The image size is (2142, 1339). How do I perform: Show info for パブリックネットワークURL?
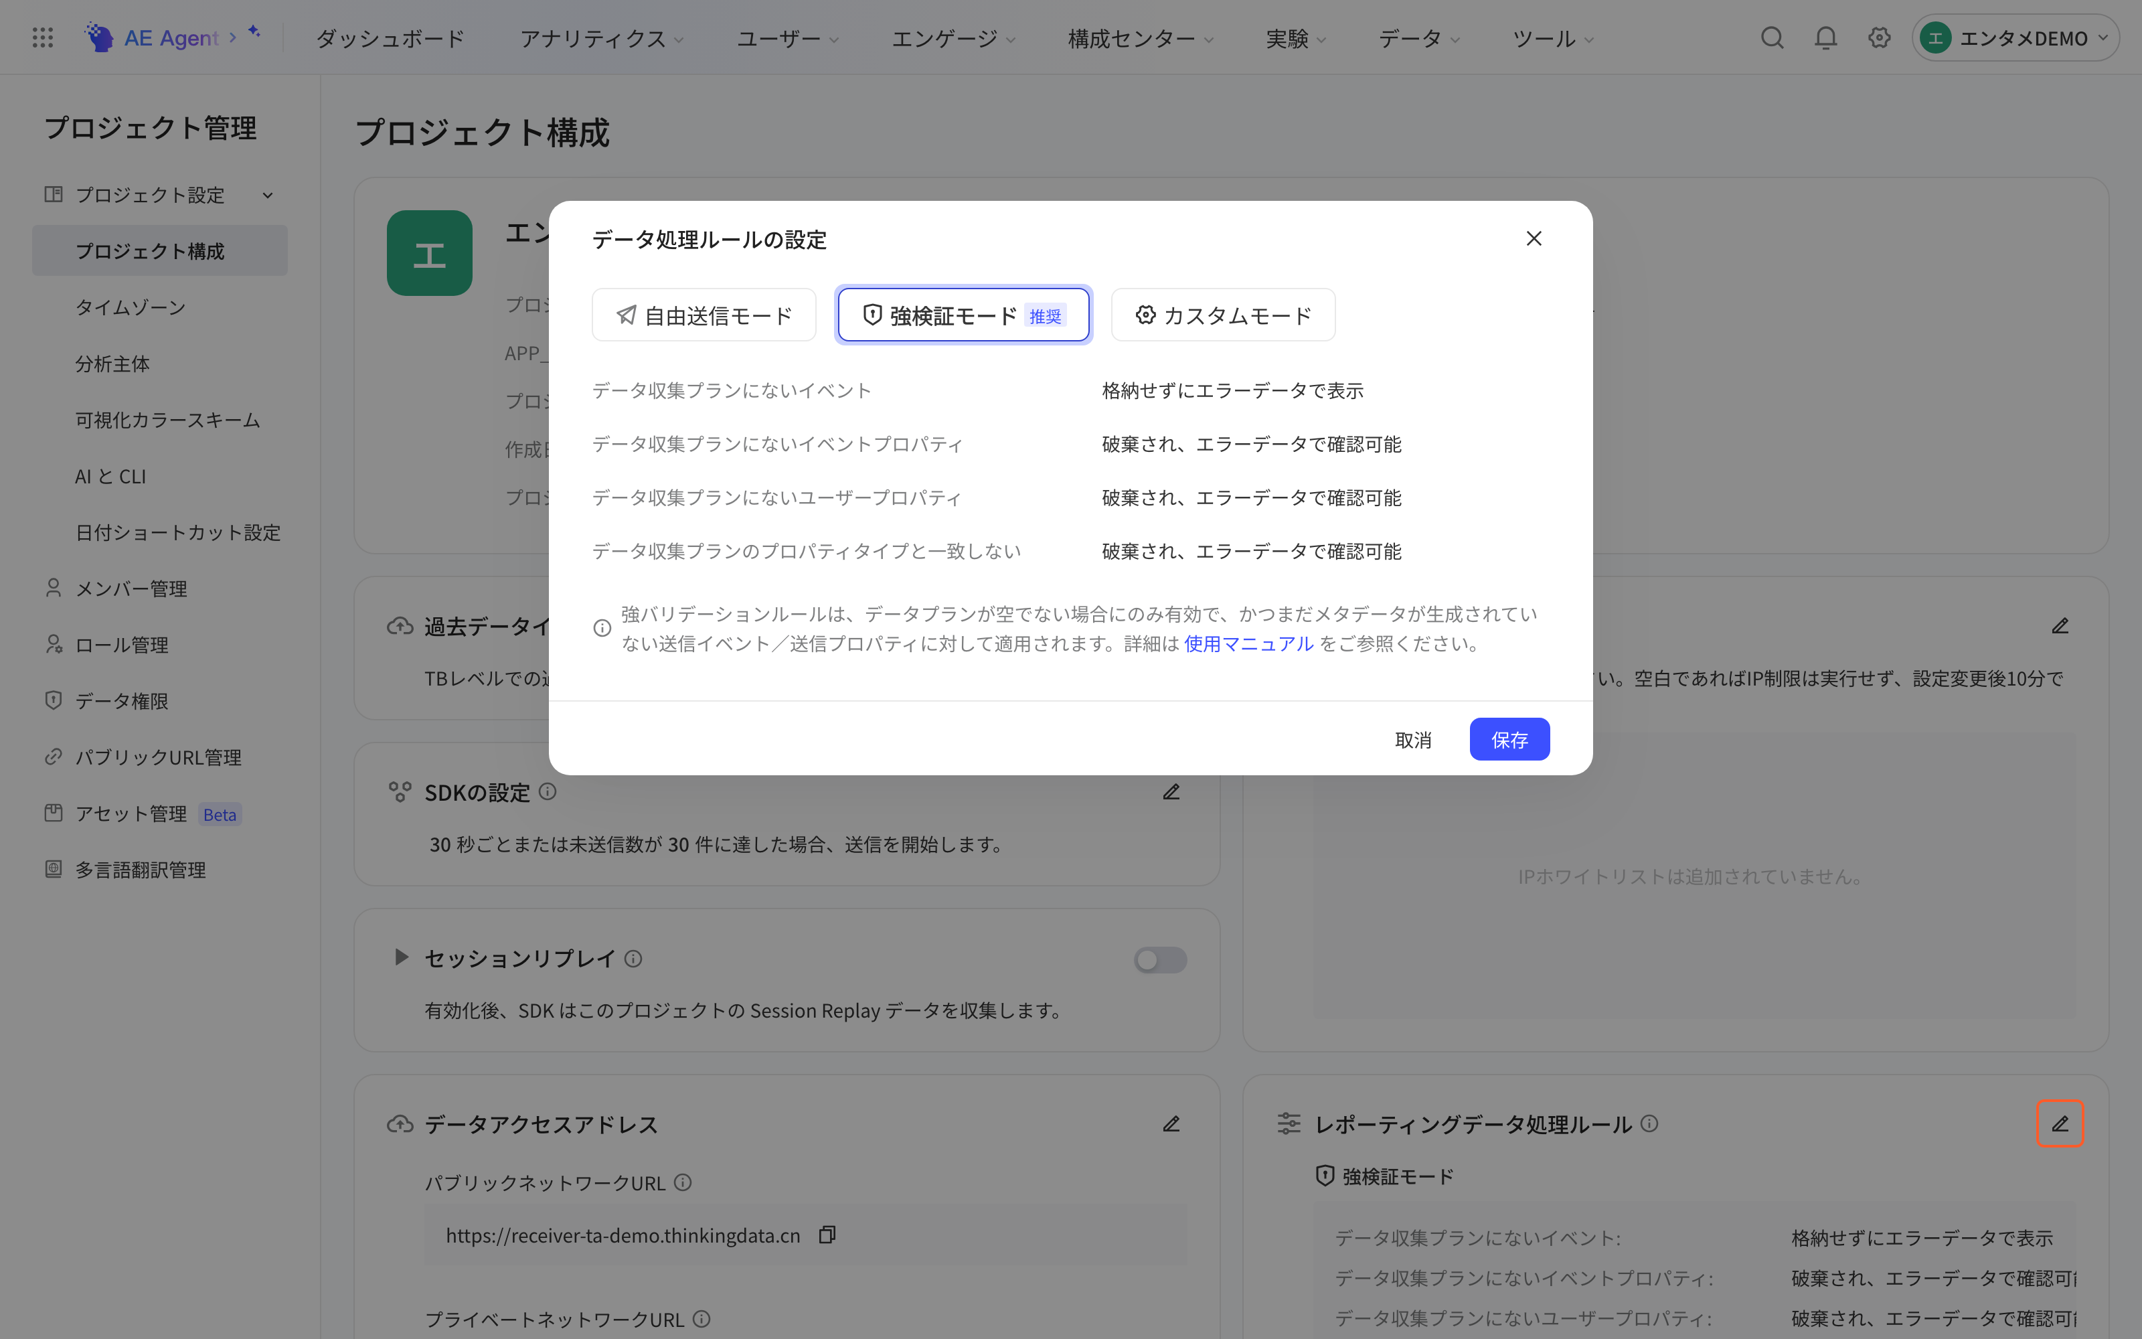[x=683, y=1182]
